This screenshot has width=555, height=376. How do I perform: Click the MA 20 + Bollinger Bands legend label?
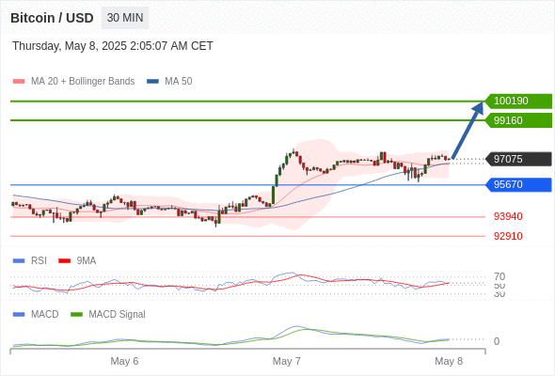pos(83,82)
